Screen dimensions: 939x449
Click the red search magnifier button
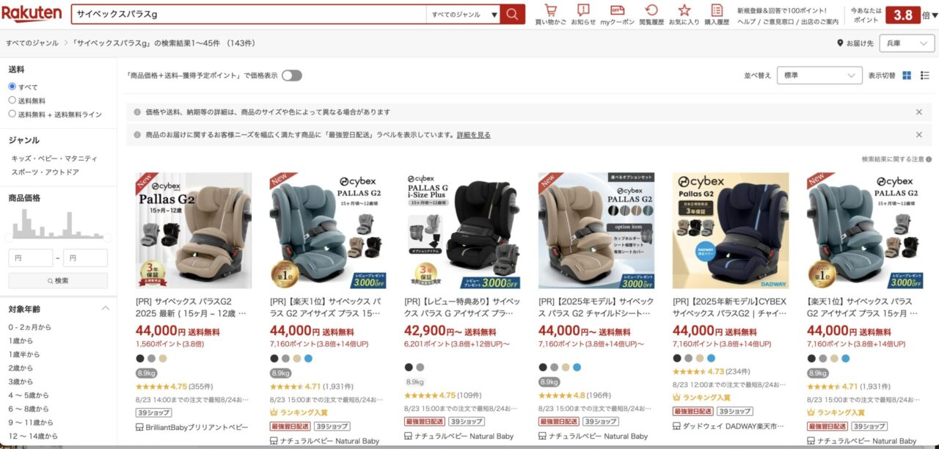coord(513,14)
